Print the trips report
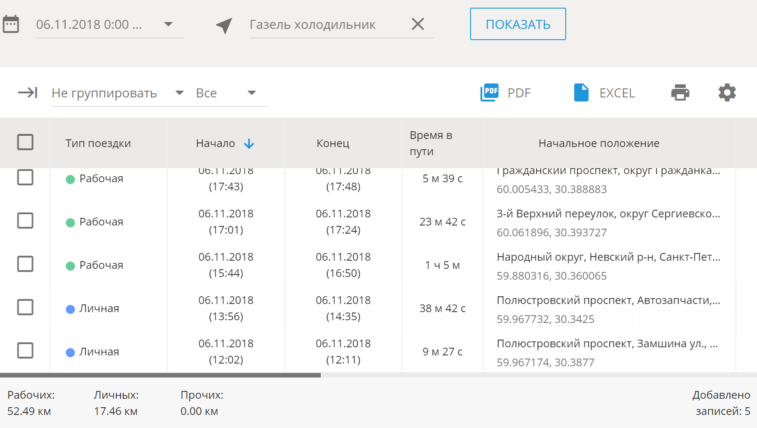757x428 pixels. (680, 93)
